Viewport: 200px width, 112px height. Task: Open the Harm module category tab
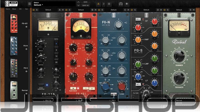8,9
